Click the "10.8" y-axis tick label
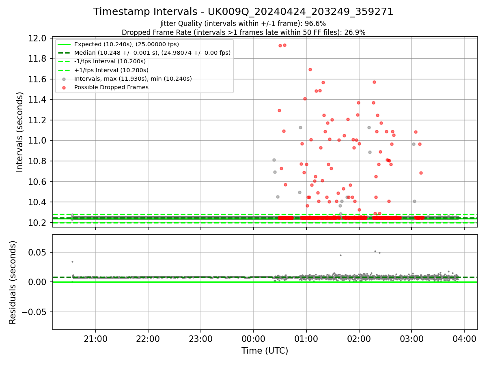The width and height of the screenshot is (487, 365). point(38,161)
